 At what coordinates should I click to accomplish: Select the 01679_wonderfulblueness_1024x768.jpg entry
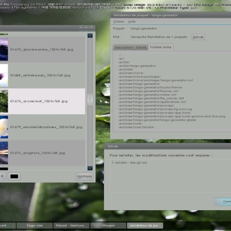point(42,127)
